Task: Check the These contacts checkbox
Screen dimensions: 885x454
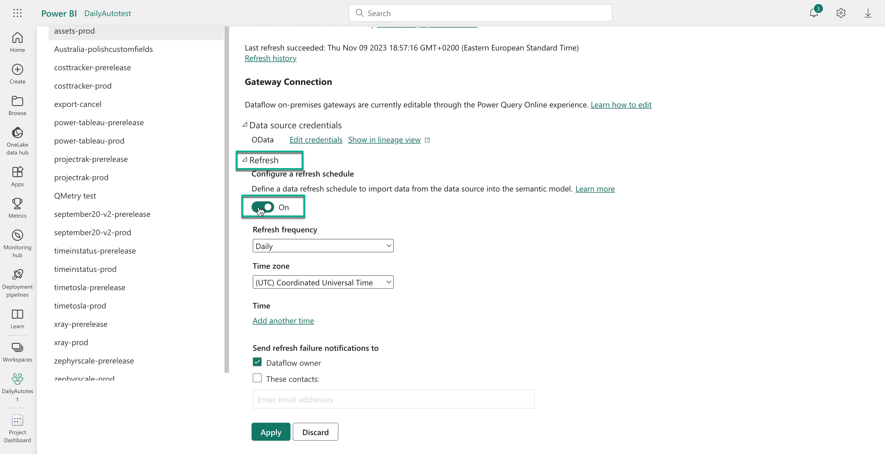Action: (x=257, y=378)
